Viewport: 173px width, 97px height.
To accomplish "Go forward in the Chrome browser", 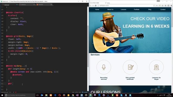I will tap(93, 6).
